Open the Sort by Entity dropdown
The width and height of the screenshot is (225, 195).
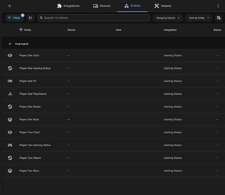(199, 18)
